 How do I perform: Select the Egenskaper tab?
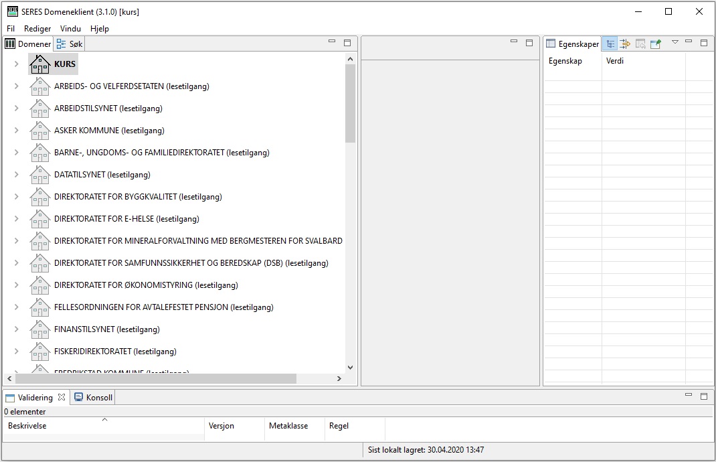click(x=573, y=44)
